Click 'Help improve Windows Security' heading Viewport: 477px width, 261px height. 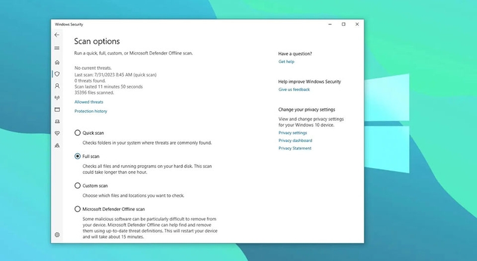point(309,82)
